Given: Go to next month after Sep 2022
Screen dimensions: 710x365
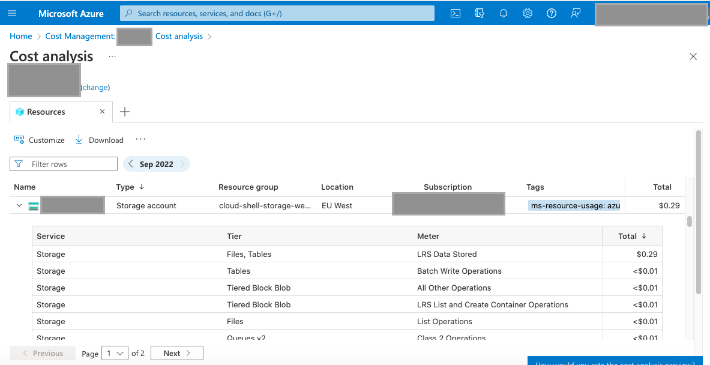Looking at the screenshot, I should pyautogui.click(x=182, y=164).
